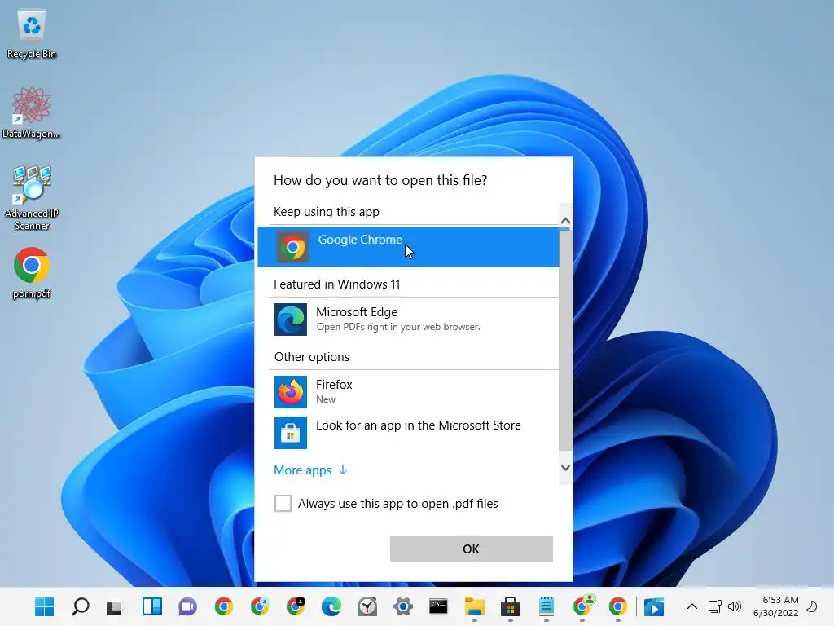This screenshot has height=626, width=834.
Task: Open Notepad from the taskbar
Action: [546, 606]
